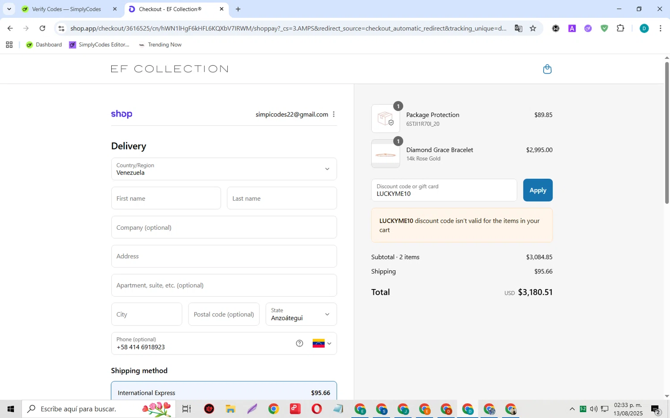Click Apply discount button

pos(538,190)
